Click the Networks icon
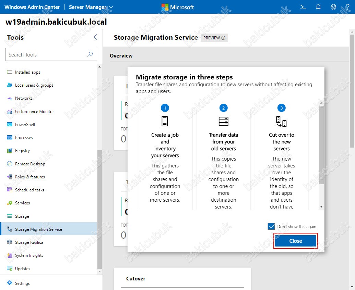Viewport: 355px width, 290px height. click(10, 98)
